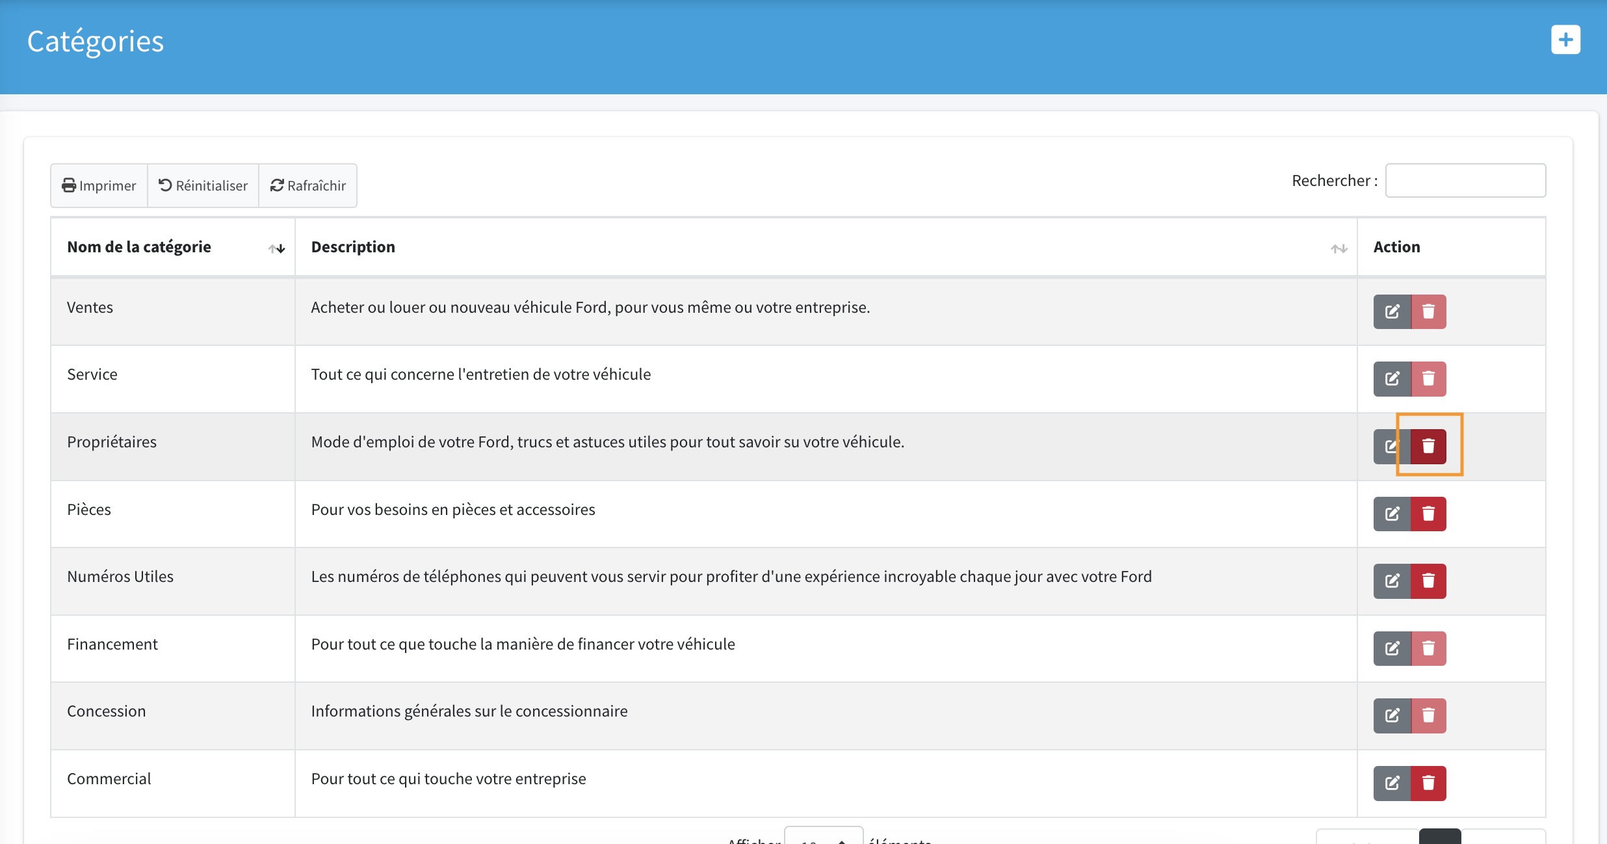The image size is (1607, 844).
Task: Delete the Numéros Utiles category
Action: pyautogui.click(x=1428, y=581)
